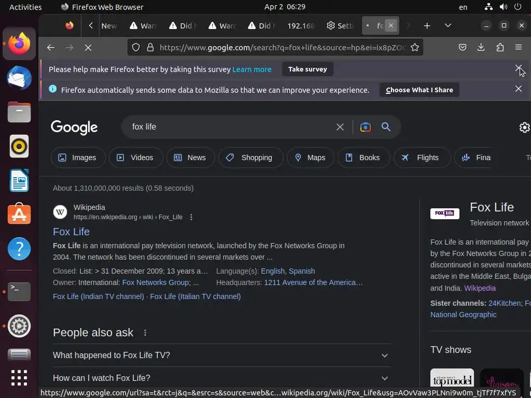Image resolution: width=531 pixels, height=398 pixels.
Task: Click the site security padlock icon
Action: [150, 47]
